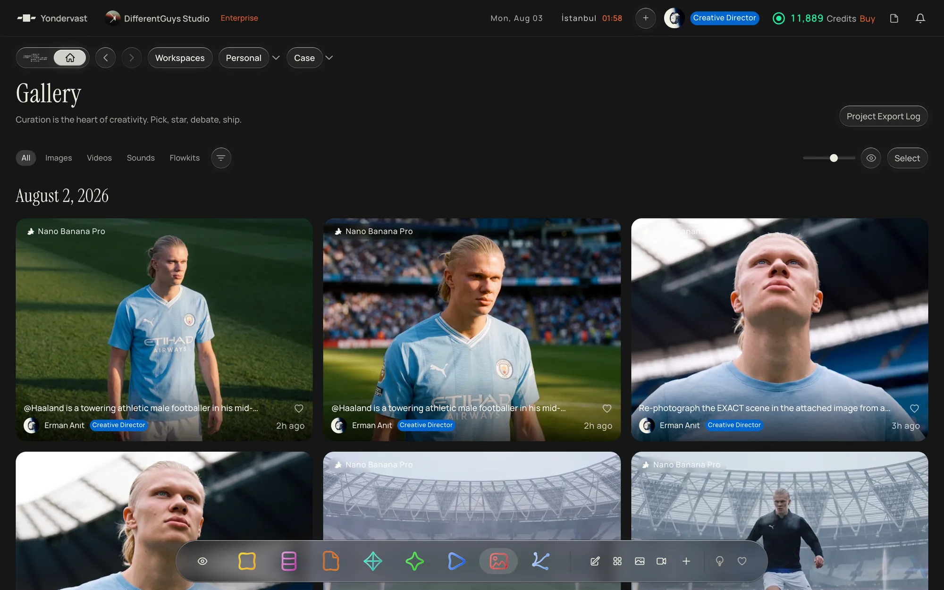Open the four-squares grid icon in dock

coord(617,561)
